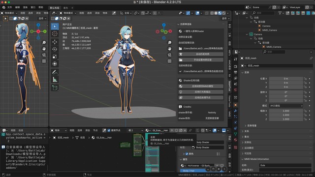Viewport: 315px width, 177px height.
Task: Toggle X-ray display in main viewport header
Action: 207,13
